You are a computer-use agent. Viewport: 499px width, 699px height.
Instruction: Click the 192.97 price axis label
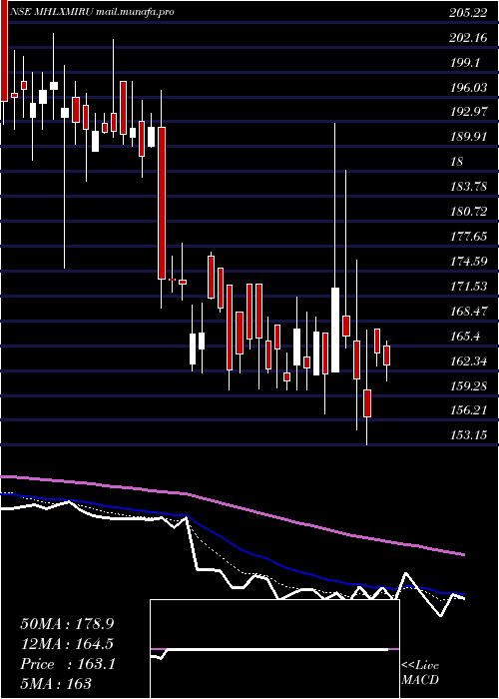coord(468,112)
